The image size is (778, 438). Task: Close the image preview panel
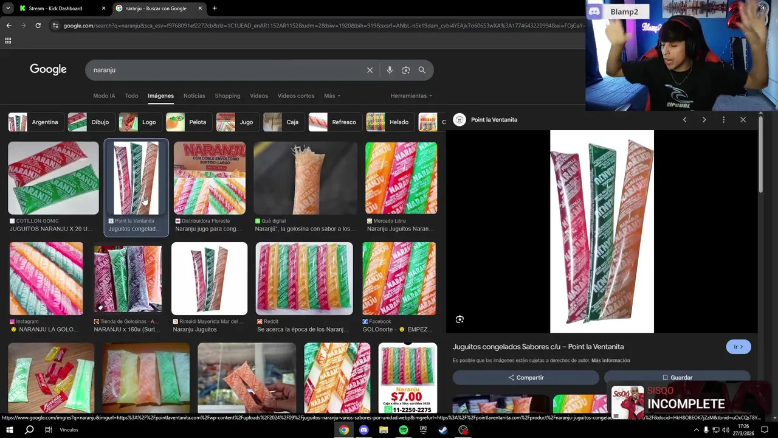click(743, 120)
